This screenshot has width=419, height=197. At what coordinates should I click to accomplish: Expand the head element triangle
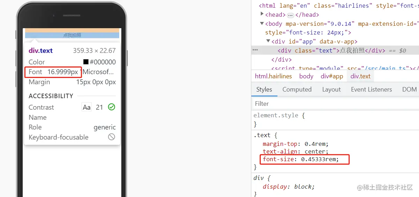[262, 14]
